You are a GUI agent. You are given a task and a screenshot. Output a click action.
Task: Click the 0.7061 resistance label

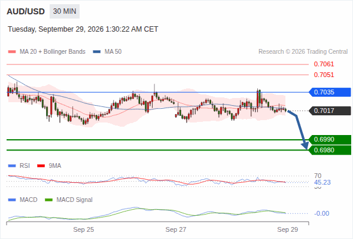pyautogui.click(x=324, y=64)
